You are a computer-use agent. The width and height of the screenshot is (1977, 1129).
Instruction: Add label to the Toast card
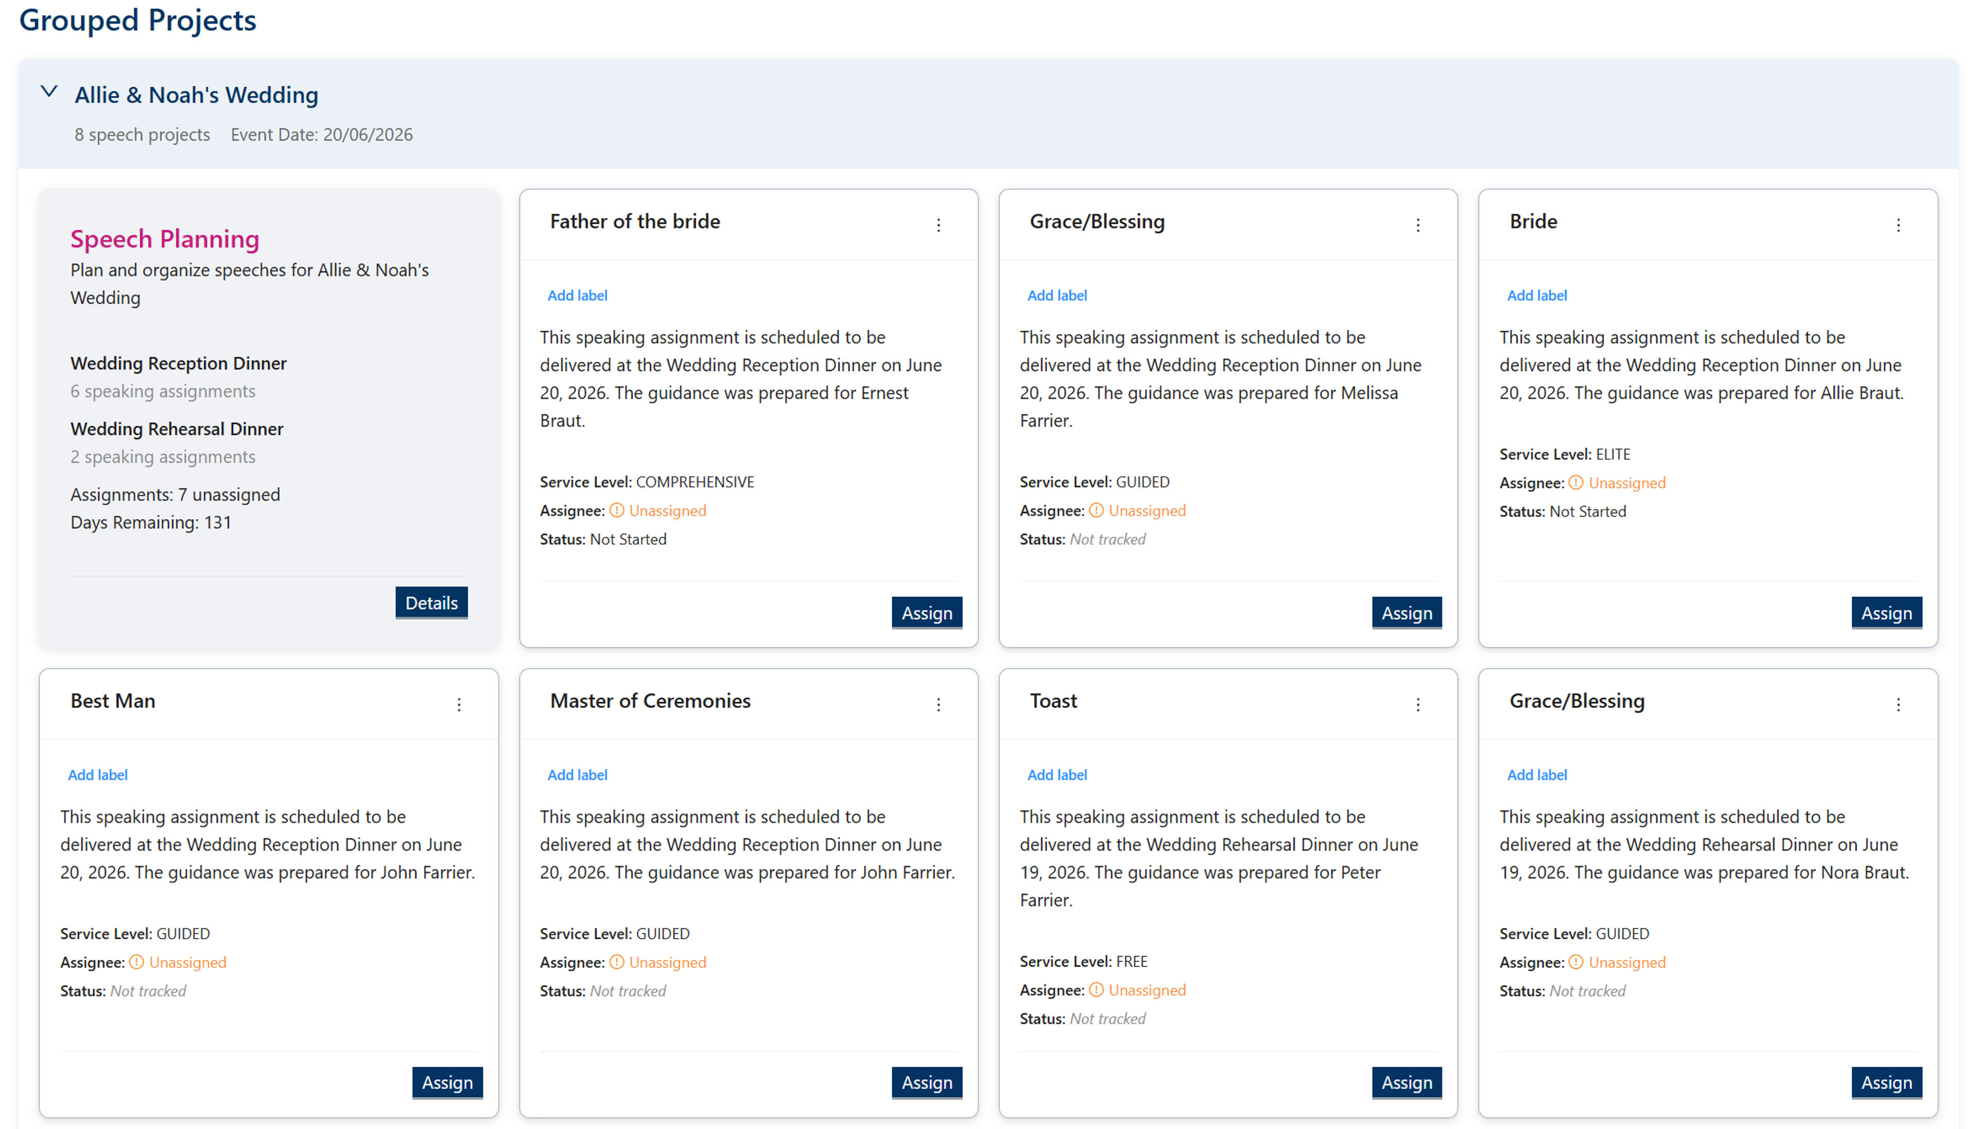(1057, 775)
